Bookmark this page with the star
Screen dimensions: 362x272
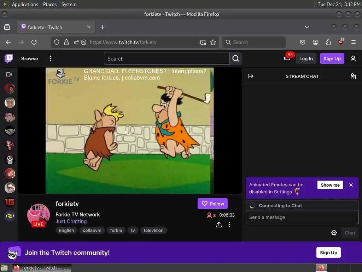[x=213, y=42]
